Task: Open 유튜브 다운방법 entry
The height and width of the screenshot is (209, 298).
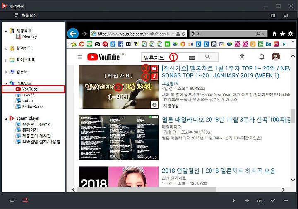Action: point(33,124)
